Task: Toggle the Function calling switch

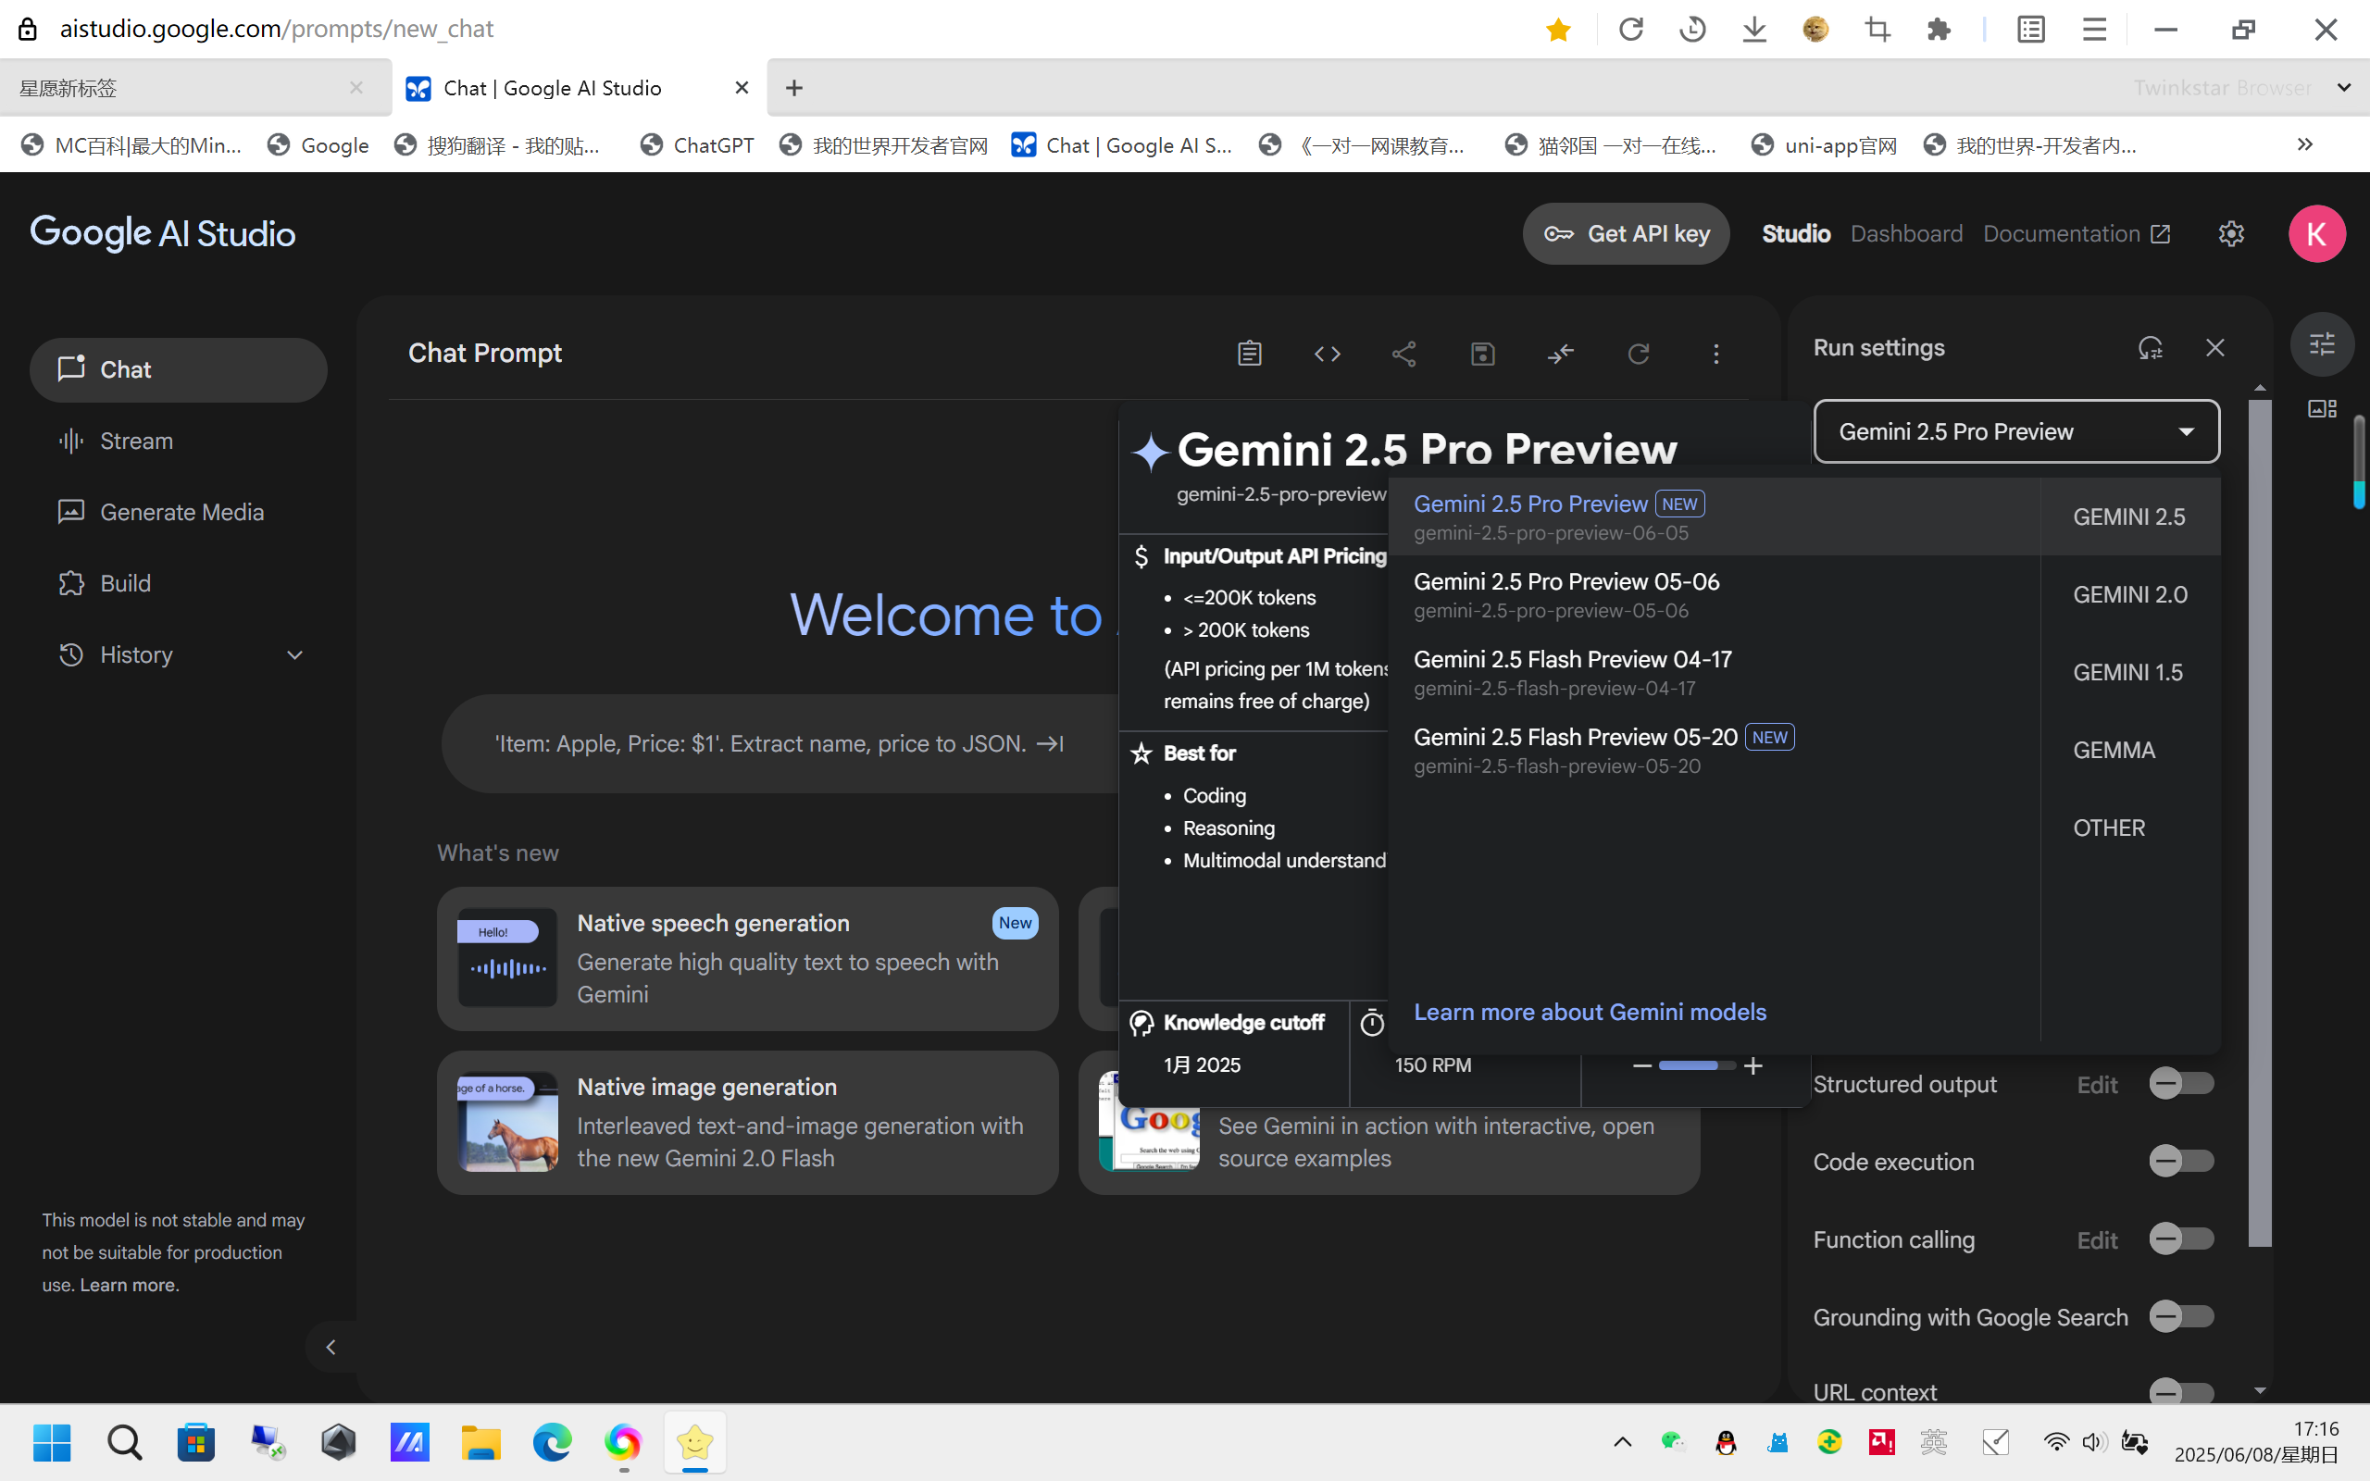Action: click(x=2181, y=1239)
